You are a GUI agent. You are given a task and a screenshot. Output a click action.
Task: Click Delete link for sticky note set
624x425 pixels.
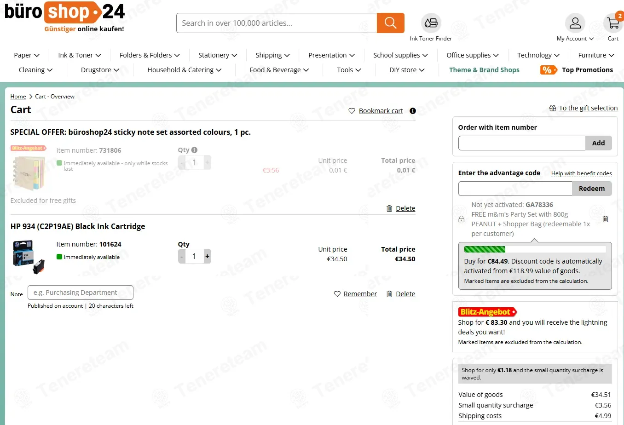click(405, 208)
